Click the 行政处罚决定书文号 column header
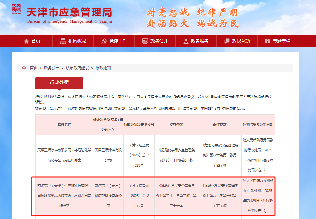Viewport: 316px width, 219px height. [139, 125]
